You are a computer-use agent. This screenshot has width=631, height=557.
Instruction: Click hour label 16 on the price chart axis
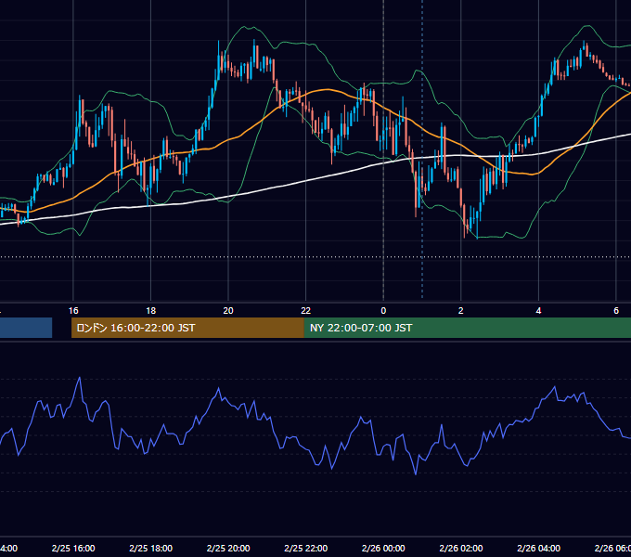pos(73,311)
